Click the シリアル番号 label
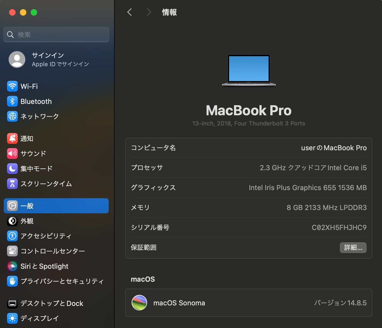The height and width of the screenshot is (328, 382). coord(150,228)
